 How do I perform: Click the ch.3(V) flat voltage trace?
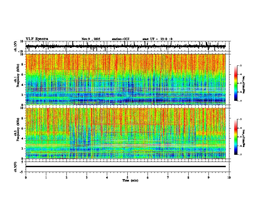click(126, 166)
